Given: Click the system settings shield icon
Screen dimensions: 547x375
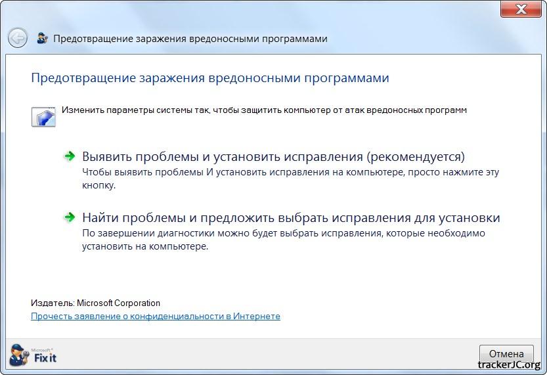Looking at the screenshot, I should [43, 116].
